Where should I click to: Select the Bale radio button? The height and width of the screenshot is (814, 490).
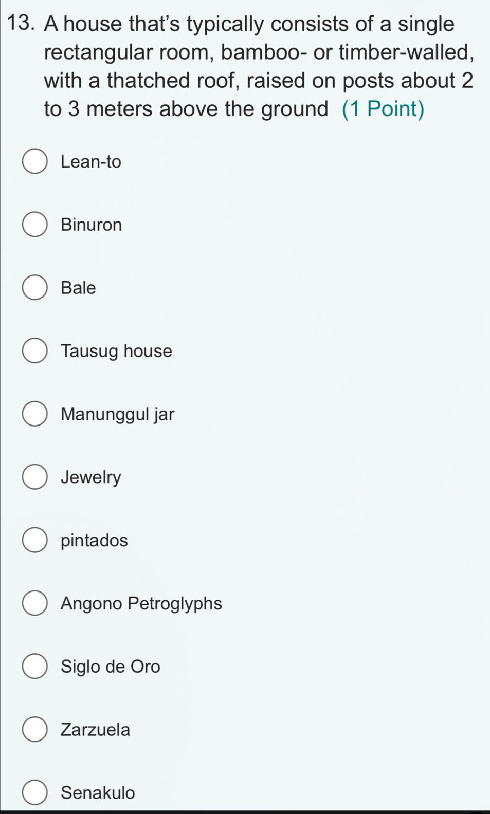coord(35,288)
